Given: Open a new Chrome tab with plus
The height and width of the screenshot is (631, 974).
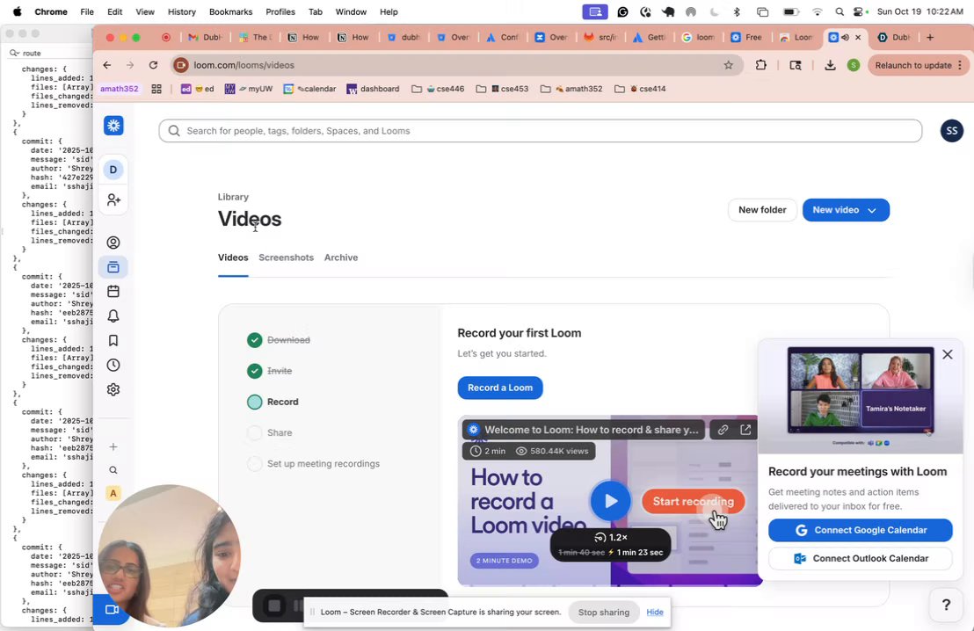Looking at the screenshot, I should [x=930, y=37].
